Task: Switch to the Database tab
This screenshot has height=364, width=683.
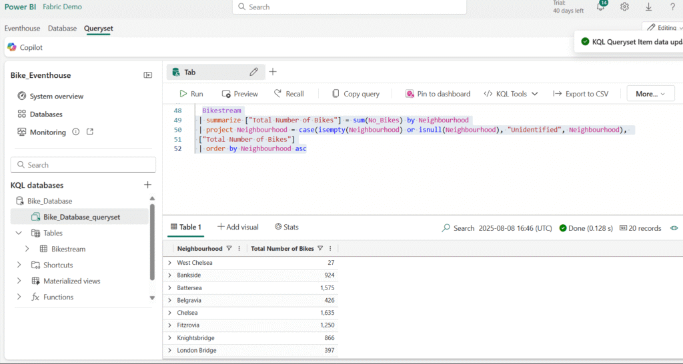Action: (x=62, y=28)
